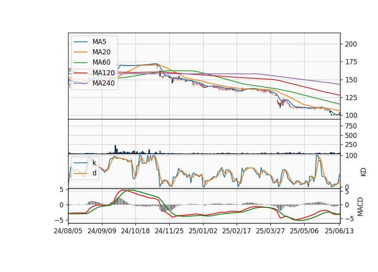Click the 25/03/27 date tick label
The image size is (378, 272).
coord(270,231)
